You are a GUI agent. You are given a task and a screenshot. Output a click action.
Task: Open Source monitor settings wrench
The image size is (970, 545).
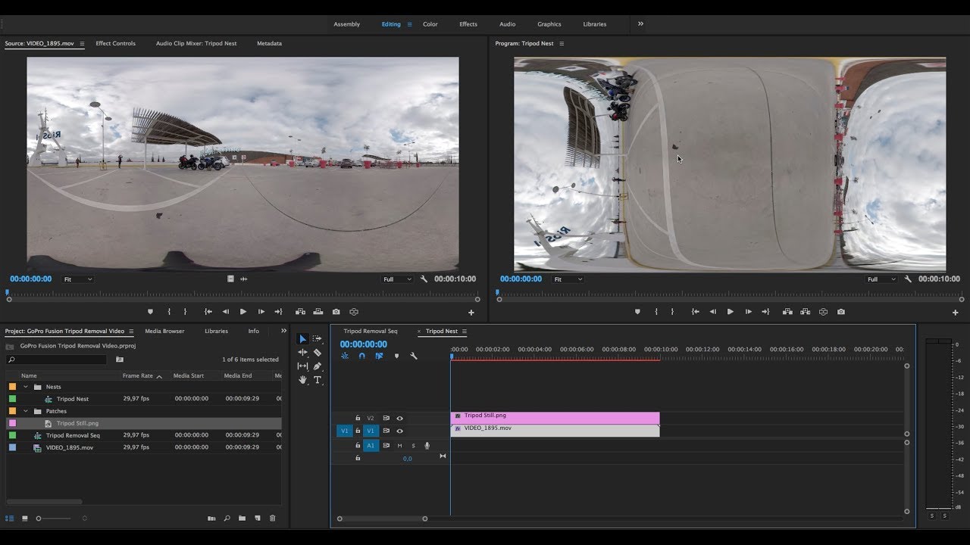point(424,279)
